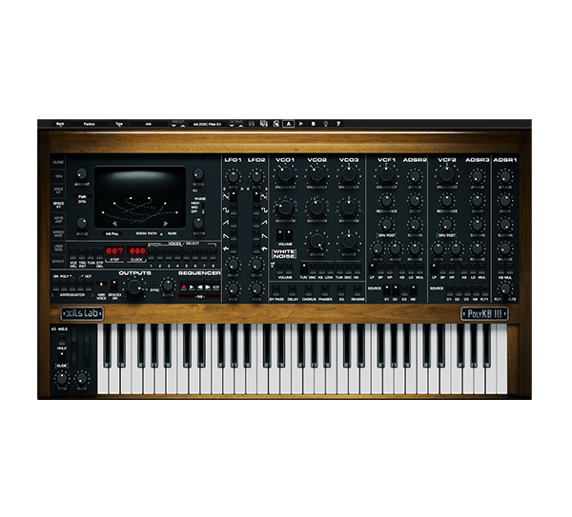Image resolution: width=572 pixels, height=517 pixels.
Task: Select preset slot B
Action: click(313, 124)
